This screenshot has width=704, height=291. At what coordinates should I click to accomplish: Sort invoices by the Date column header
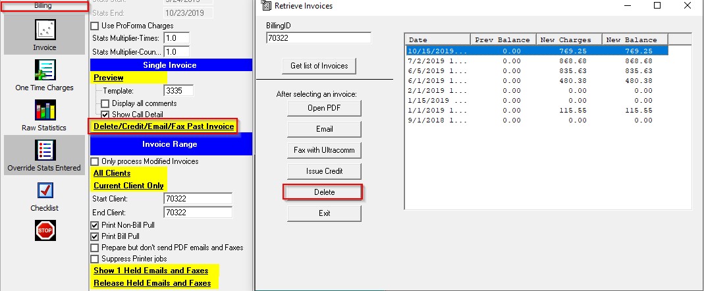(x=437, y=40)
